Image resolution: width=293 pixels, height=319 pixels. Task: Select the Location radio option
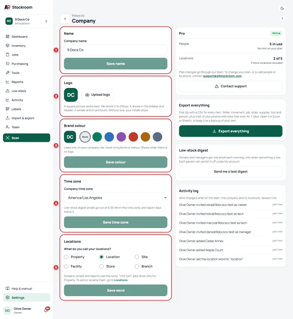[x=101, y=257]
